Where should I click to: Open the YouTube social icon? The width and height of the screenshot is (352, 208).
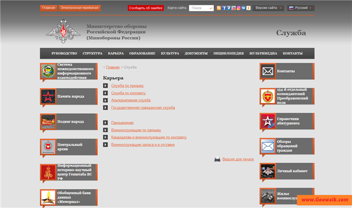tap(233, 8)
